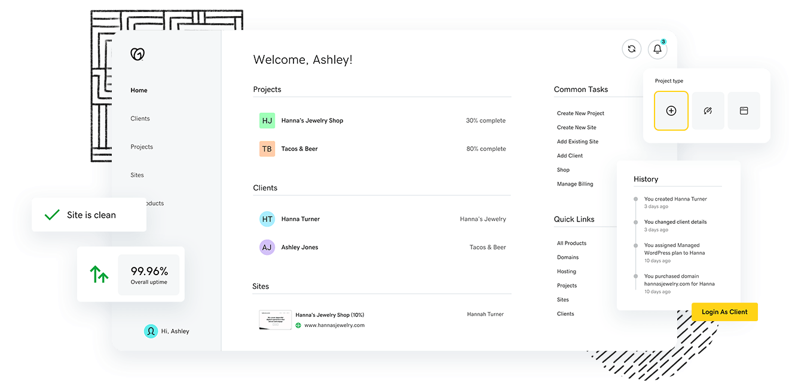
Task: Select the plus project type icon
Action: tap(671, 110)
